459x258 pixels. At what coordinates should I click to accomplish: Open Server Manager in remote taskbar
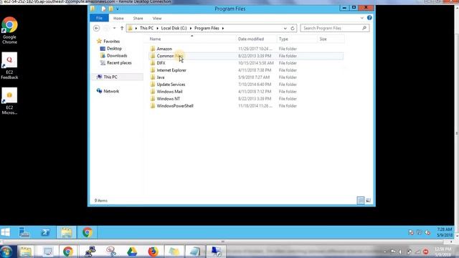pos(24,232)
